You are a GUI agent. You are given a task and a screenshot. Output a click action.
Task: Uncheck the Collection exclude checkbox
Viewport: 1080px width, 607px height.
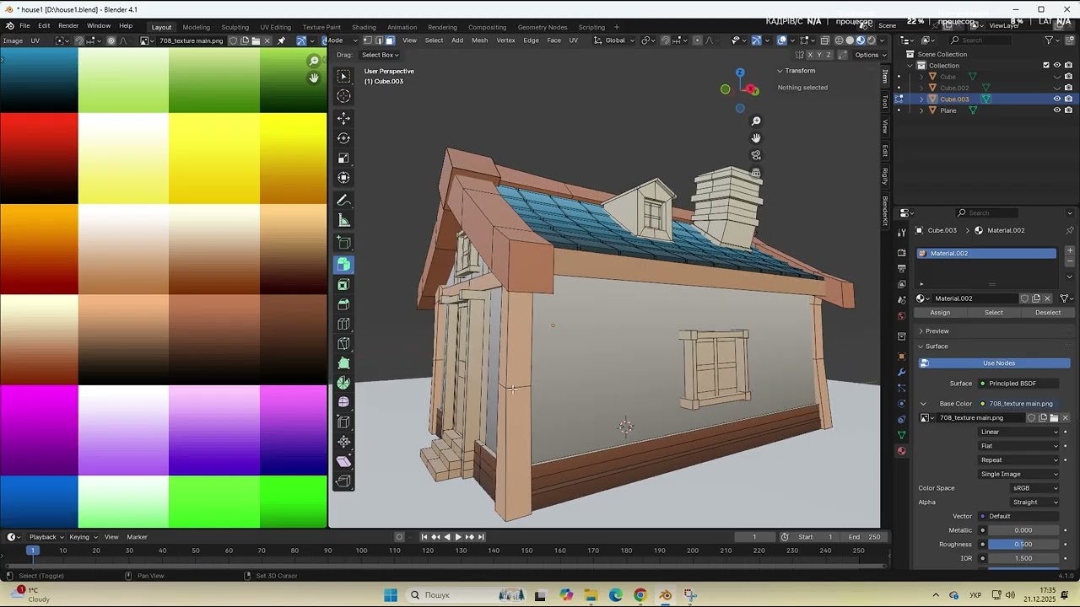pos(1046,65)
